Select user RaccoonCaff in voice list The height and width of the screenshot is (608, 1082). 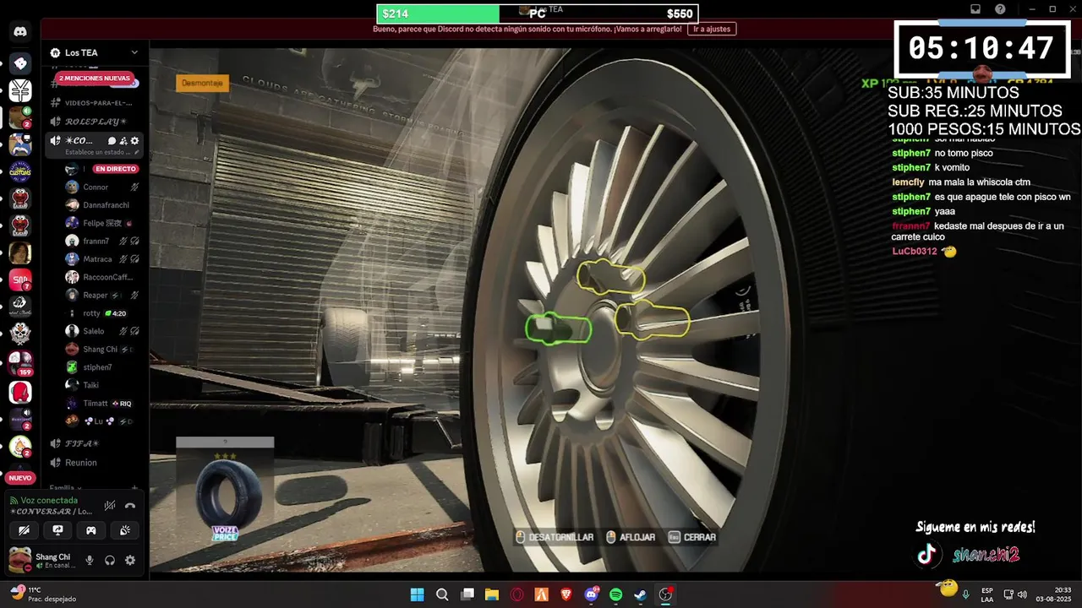pyautogui.click(x=101, y=277)
